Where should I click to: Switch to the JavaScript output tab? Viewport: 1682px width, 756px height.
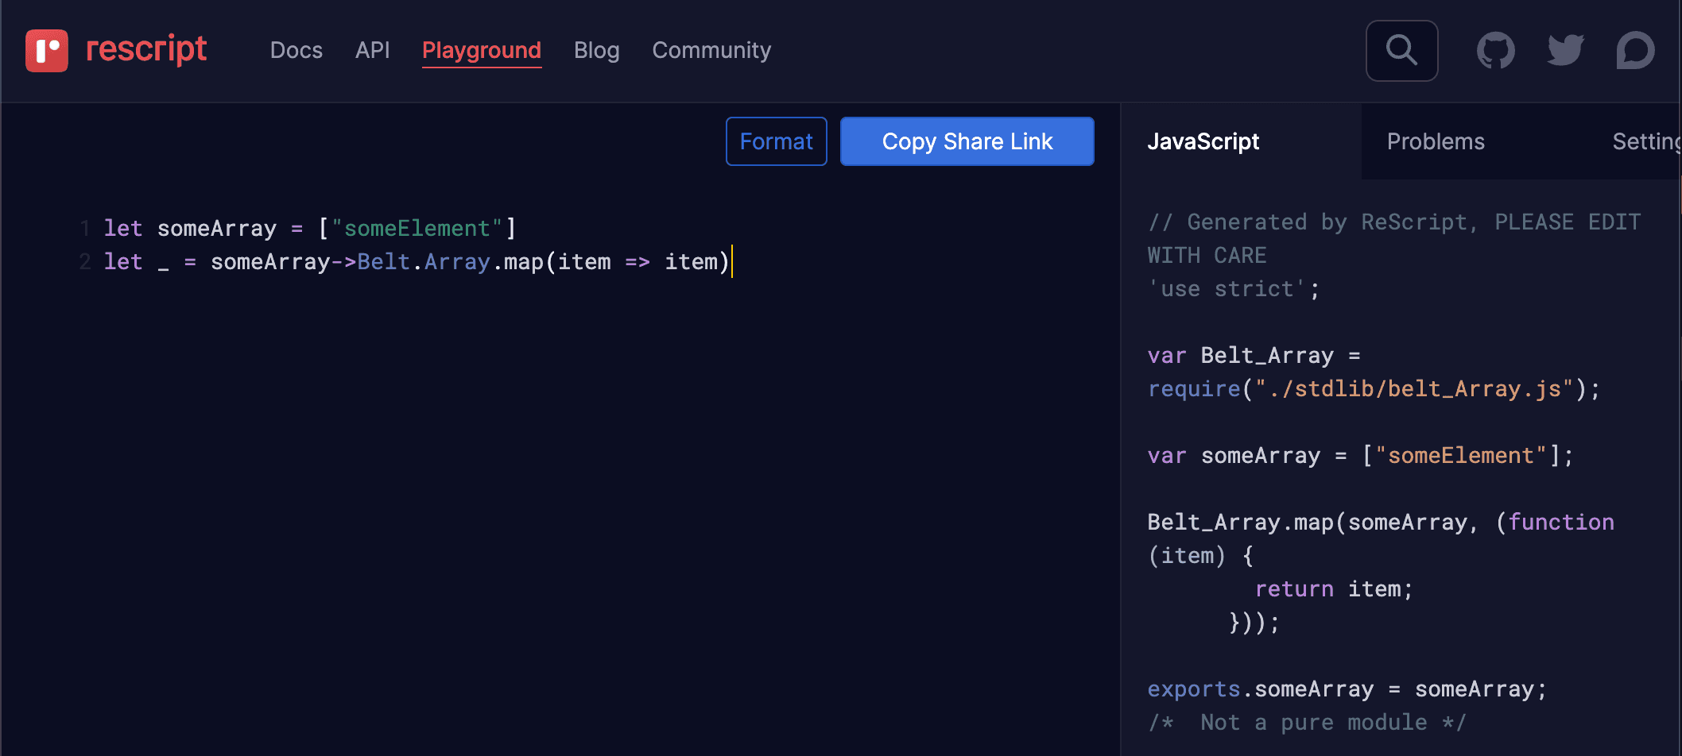tap(1203, 141)
